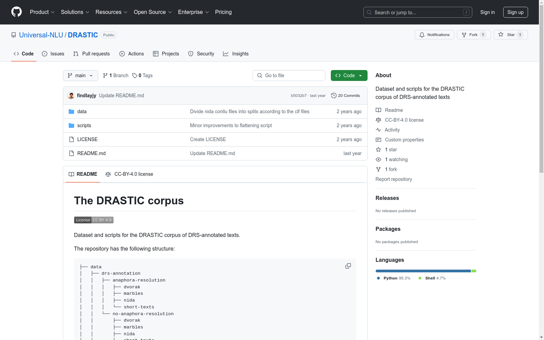Viewport: 544px width, 340px height.
Task: Open commit hash b5032b7
Action: 299,96
